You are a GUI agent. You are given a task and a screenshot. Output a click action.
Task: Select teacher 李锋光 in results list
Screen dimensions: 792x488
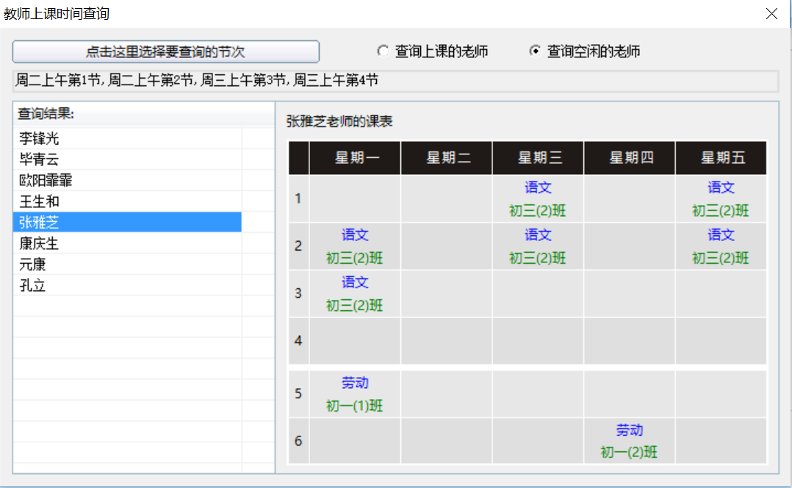127,138
